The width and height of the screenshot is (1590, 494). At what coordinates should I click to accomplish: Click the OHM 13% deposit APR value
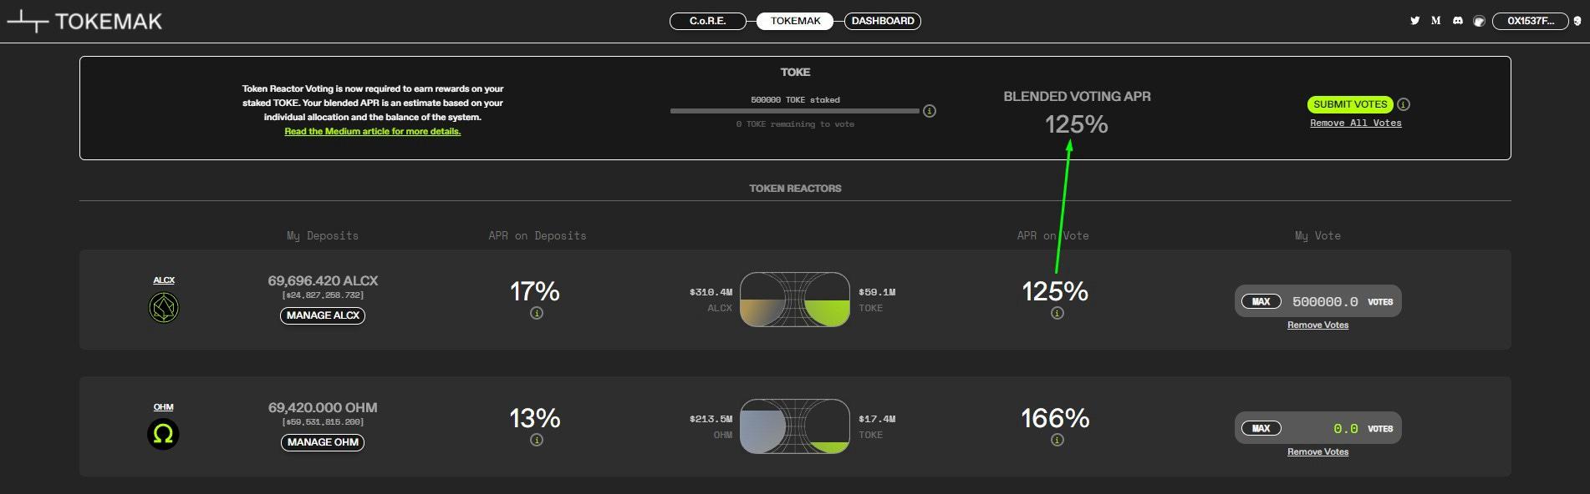click(535, 418)
